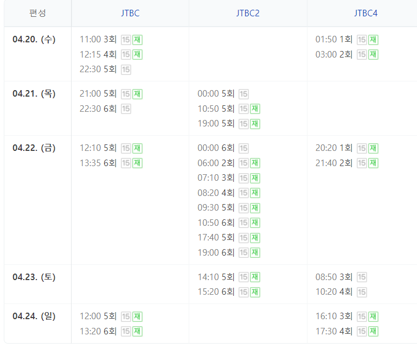Click the 17:40 5회 JTBC2 entry
Image resolution: width=417 pixels, height=355 pixels.
point(216,237)
